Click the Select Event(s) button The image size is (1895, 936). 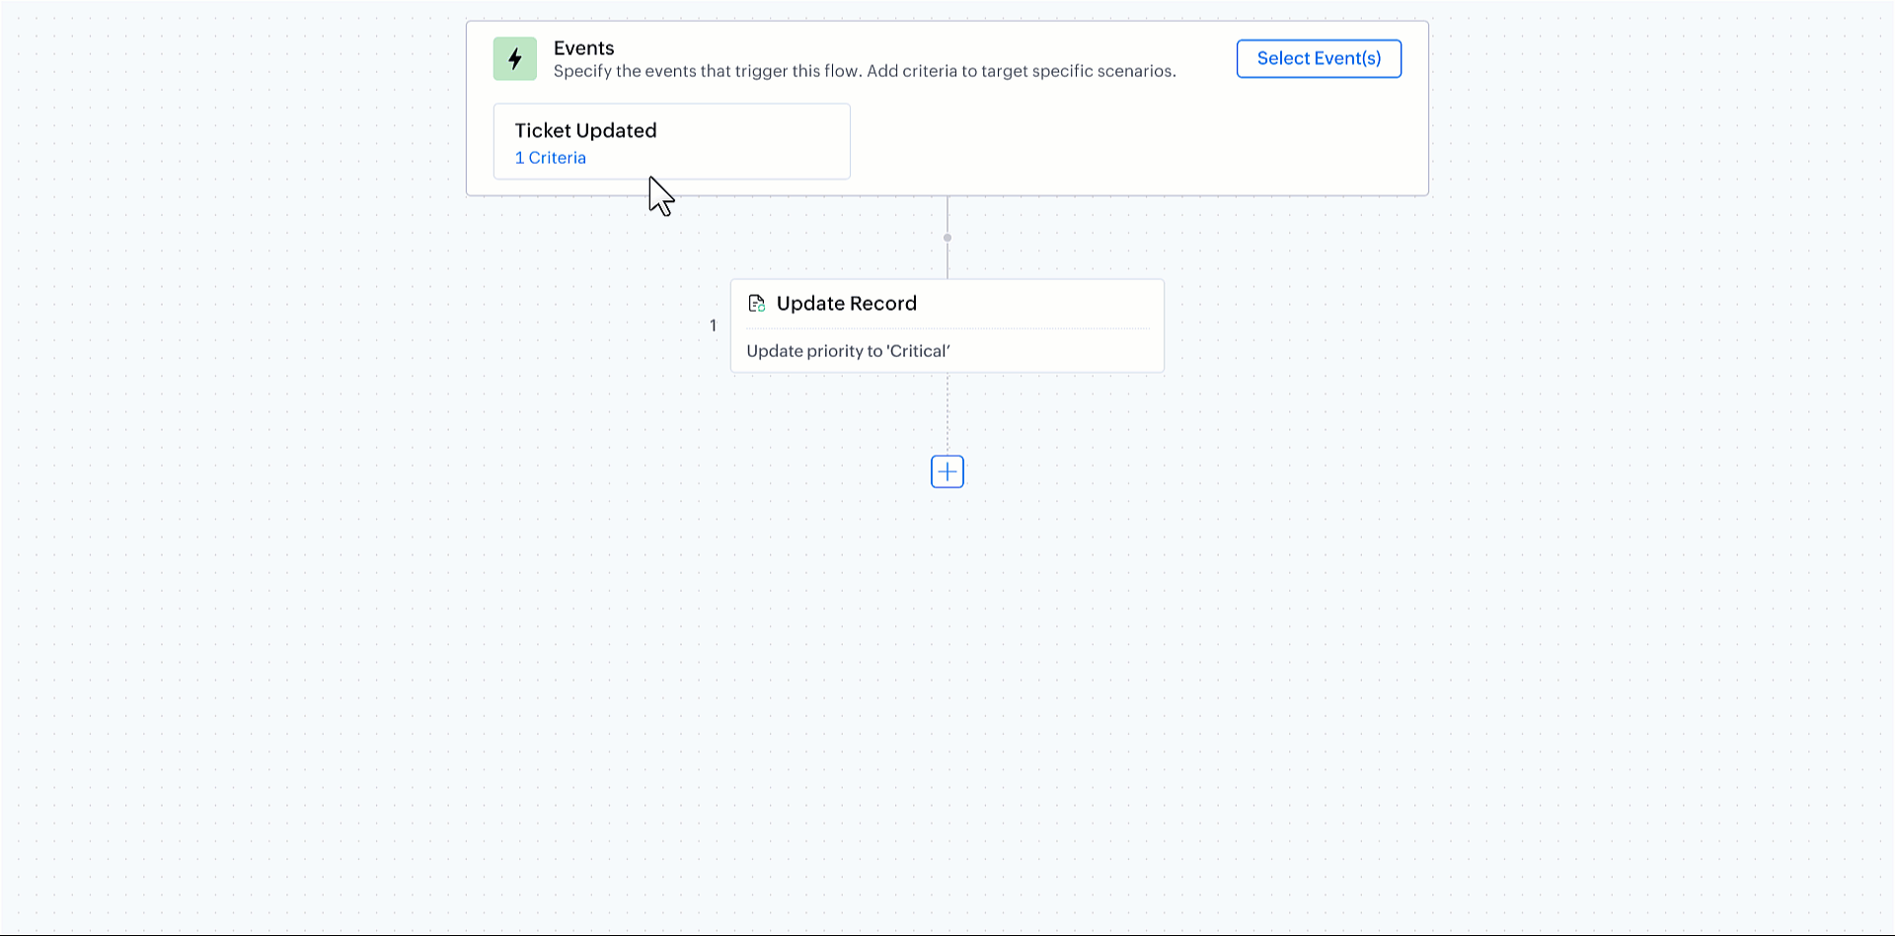coord(1319,58)
